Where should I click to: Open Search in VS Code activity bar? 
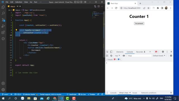point(3,13)
